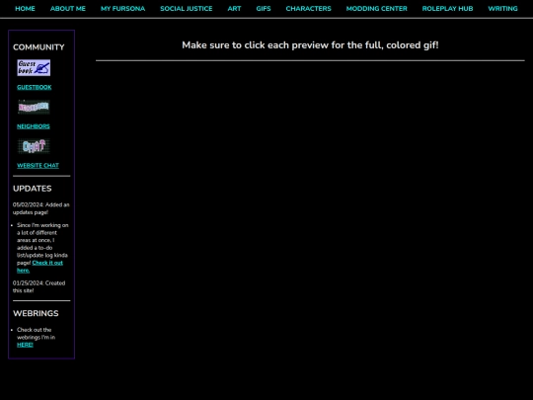This screenshot has height=400, width=533.
Task: Open the webrings HERE! link
Action: click(x=25, y=345)
